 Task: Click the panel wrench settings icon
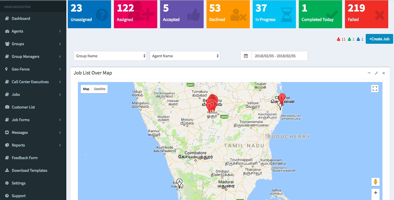pos(376,73)
